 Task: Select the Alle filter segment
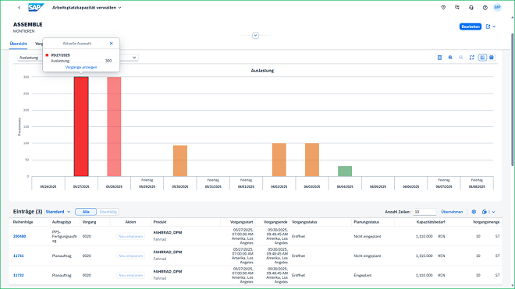(86, 212)
